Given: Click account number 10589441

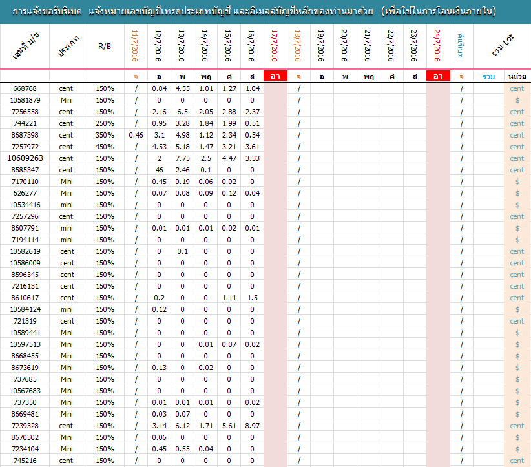Looking at the screenshot, I should 25,333.
